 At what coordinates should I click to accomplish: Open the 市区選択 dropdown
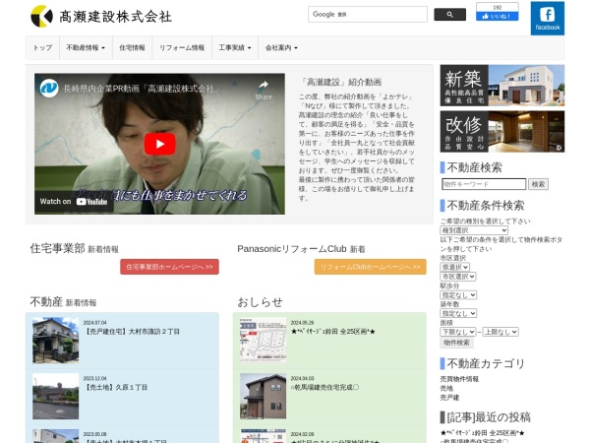point(458,277)
